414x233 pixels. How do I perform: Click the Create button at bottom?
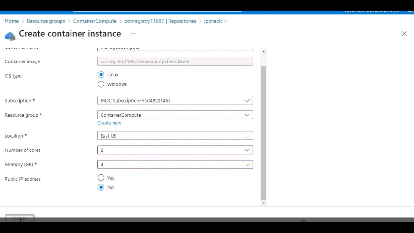pyautogui.click(x=19, y=218)
